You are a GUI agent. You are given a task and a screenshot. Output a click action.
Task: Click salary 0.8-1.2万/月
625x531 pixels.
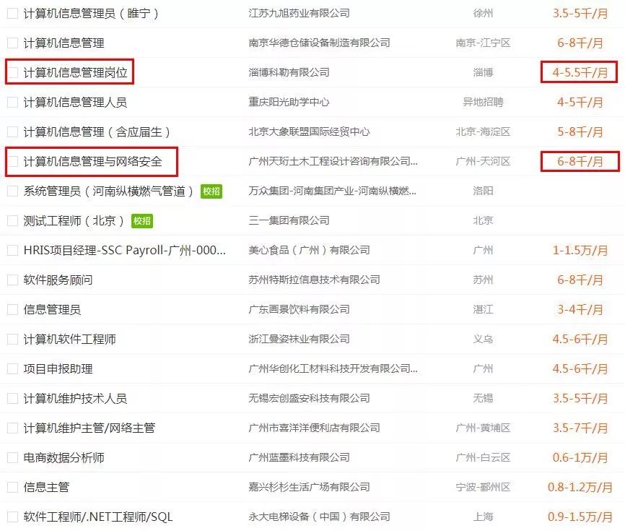pyautogui.click(x=580, y=487)
